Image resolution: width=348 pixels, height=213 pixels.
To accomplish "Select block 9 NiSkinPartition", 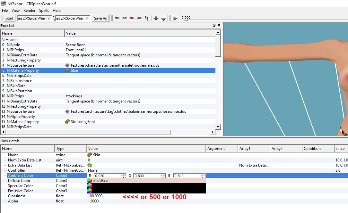I will [108, 91].
